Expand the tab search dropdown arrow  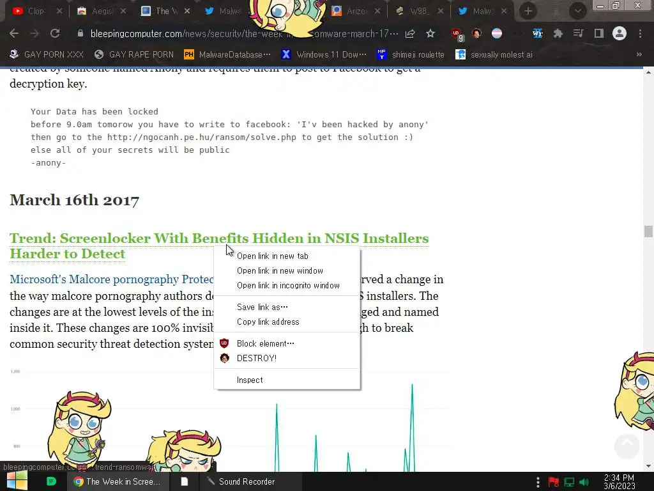pyautogui.click(x=577, y=12)
